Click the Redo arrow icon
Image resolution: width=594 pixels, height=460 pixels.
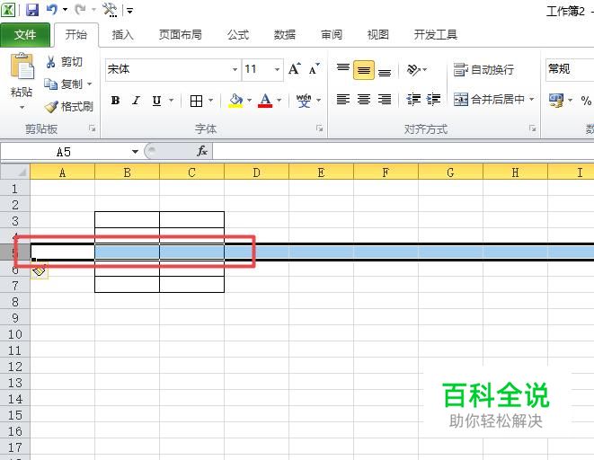80,10
